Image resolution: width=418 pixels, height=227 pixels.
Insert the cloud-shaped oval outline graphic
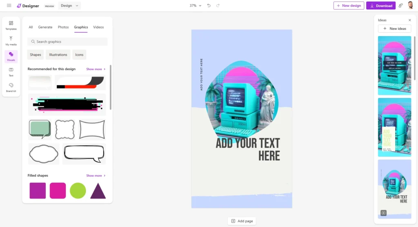coord(44,154)
